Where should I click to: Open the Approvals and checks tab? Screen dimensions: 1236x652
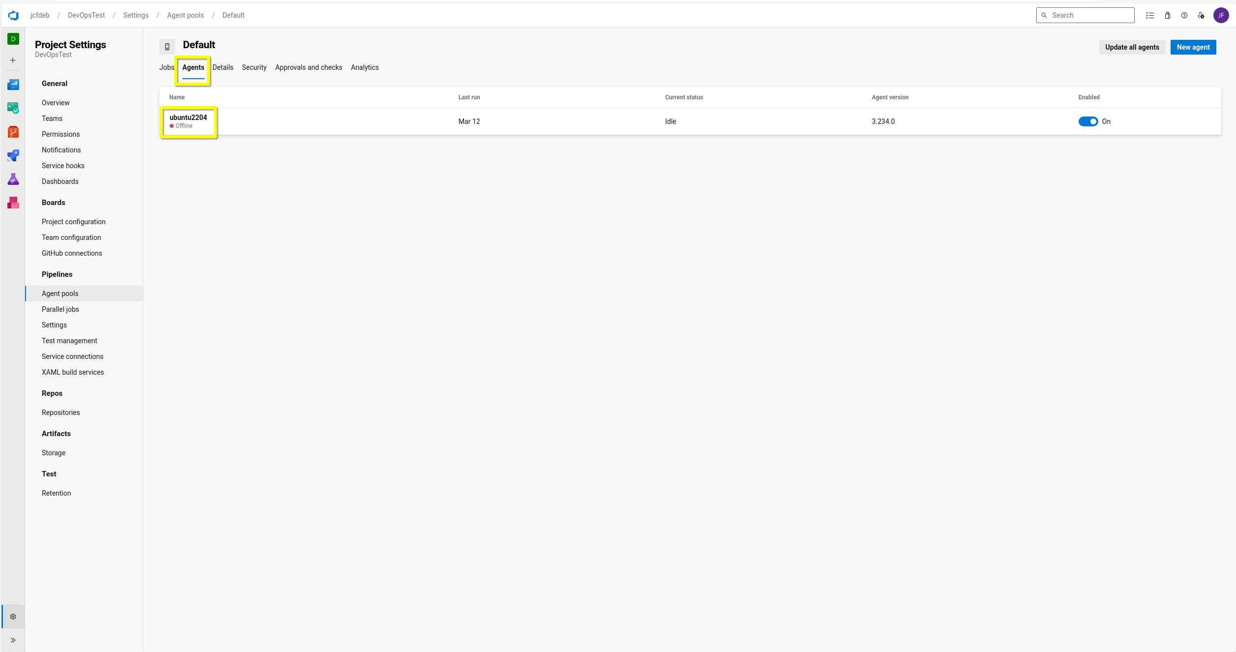click(309, 67)
